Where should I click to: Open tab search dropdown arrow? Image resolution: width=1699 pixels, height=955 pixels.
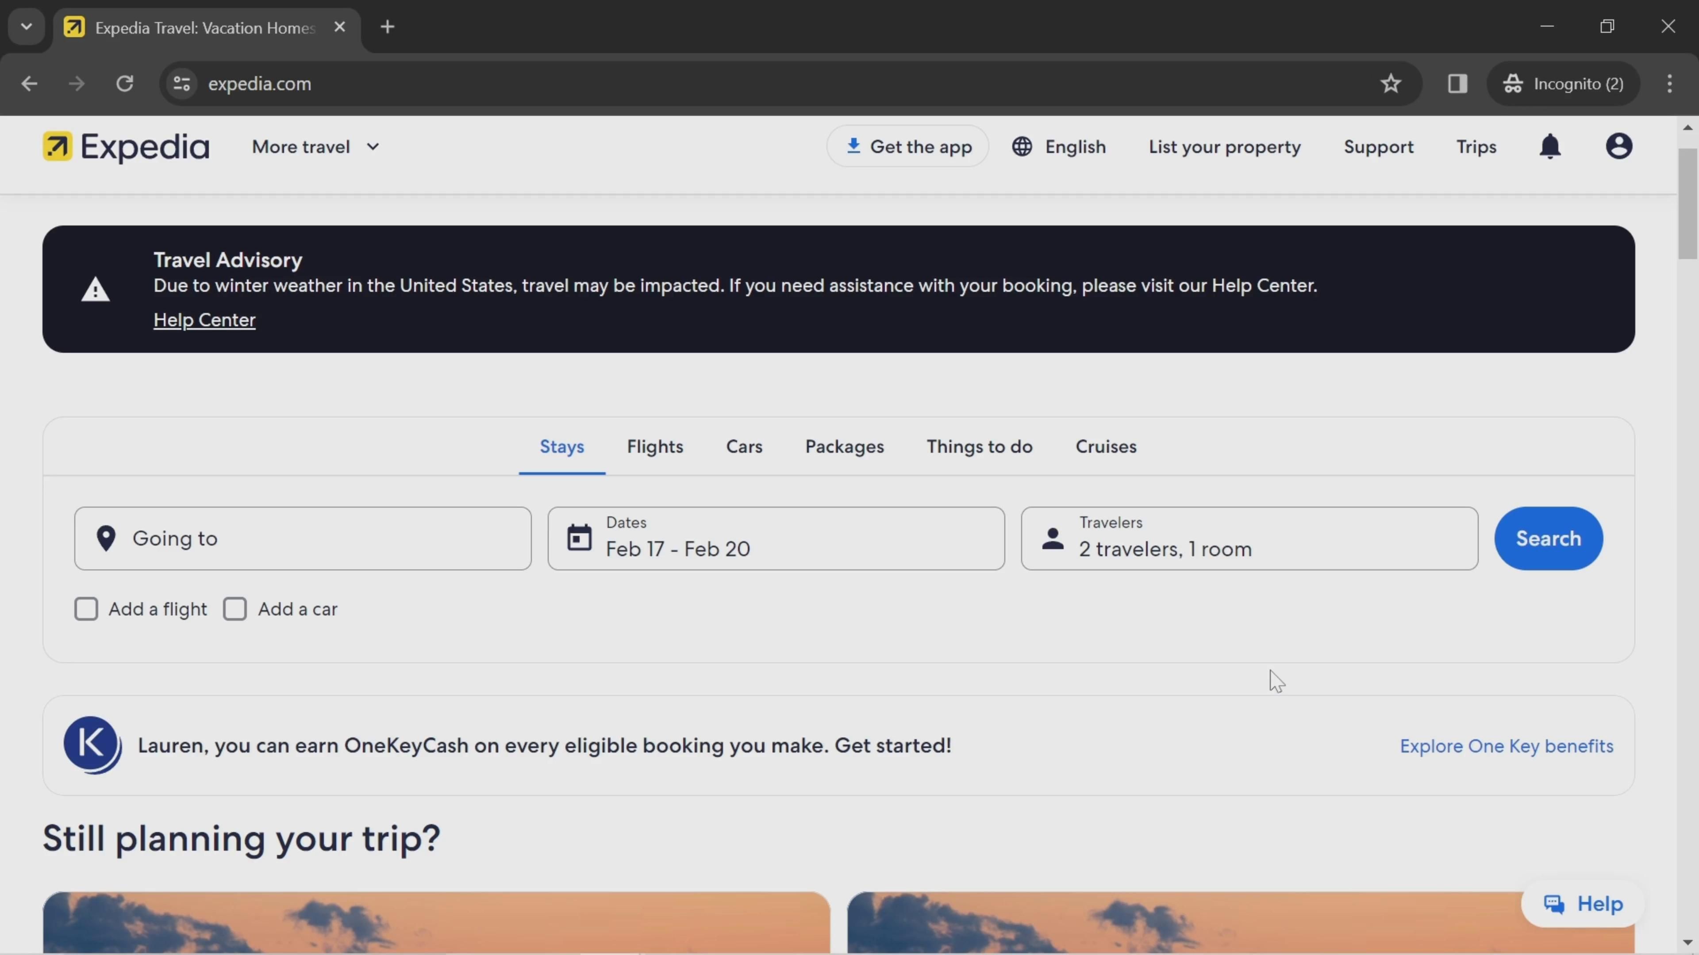27,27
